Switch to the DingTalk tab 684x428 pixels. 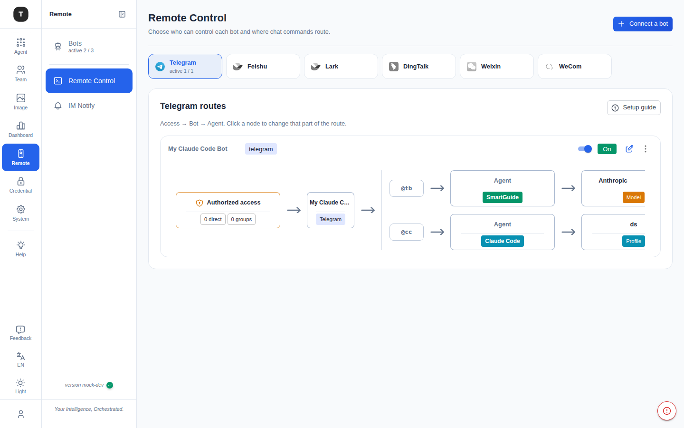coord(419,66)
